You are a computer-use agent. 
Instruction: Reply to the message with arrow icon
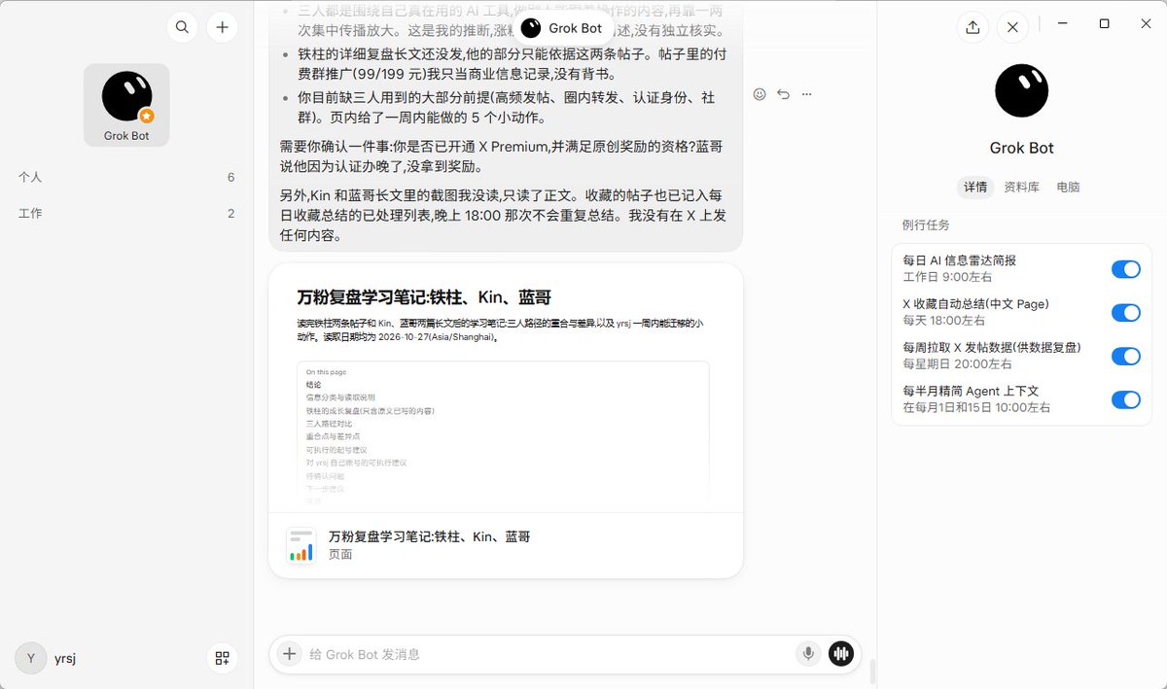coord(783,94)
